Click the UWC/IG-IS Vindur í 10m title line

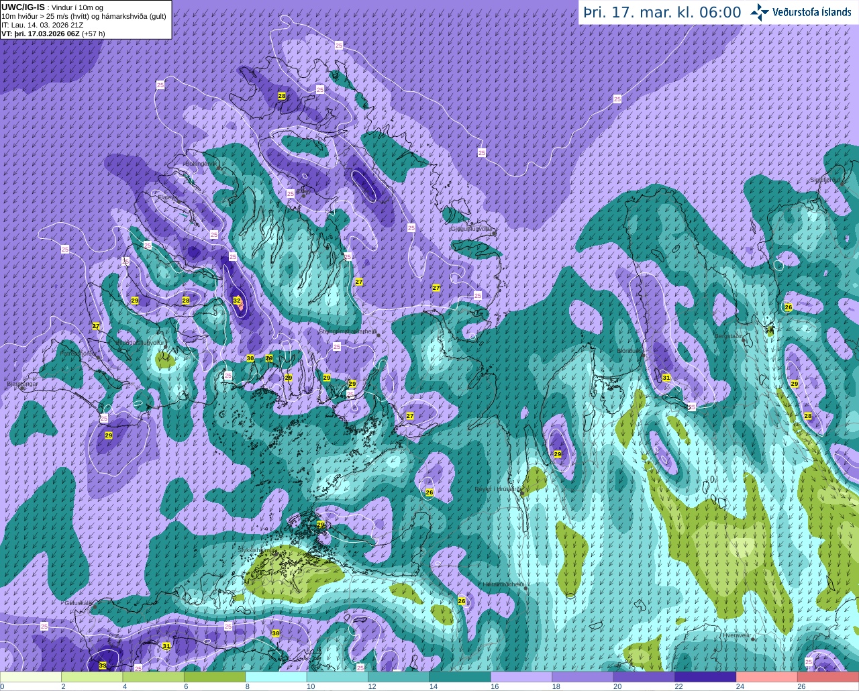tap(52, 7)
